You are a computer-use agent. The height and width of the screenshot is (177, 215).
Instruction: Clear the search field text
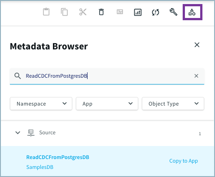click(196, 76)
